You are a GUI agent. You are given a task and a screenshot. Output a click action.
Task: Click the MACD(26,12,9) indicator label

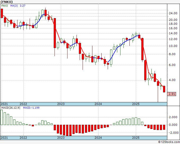pyautogui.click(x=11, y=108)
